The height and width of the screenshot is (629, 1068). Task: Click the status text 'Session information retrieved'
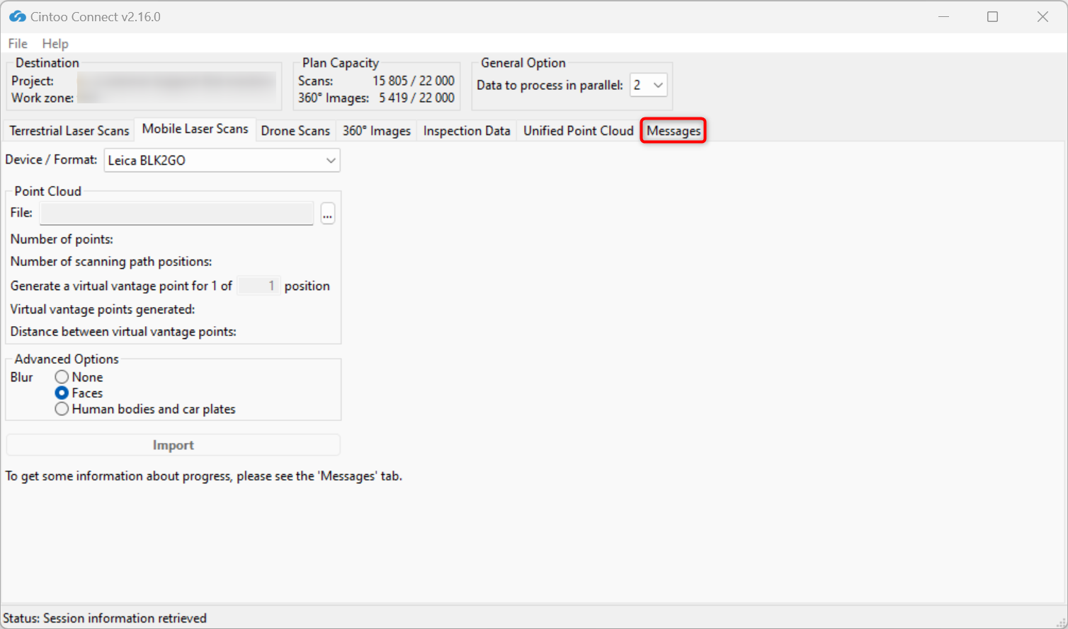point(125,618)
